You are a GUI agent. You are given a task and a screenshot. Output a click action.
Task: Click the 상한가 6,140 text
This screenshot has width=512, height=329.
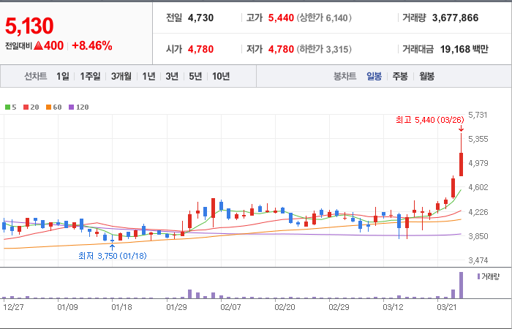point(324,18)
